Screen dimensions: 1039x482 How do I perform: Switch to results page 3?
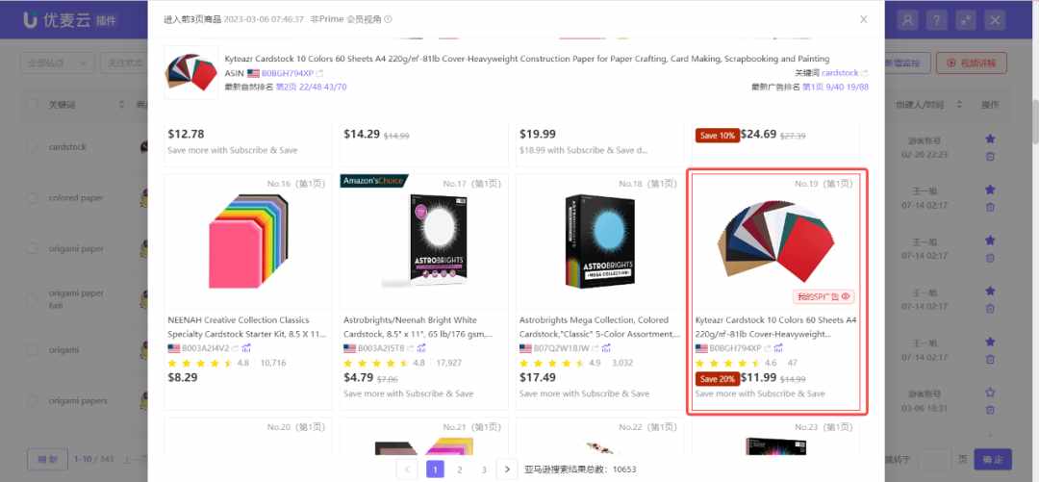[x=484, y=469]
